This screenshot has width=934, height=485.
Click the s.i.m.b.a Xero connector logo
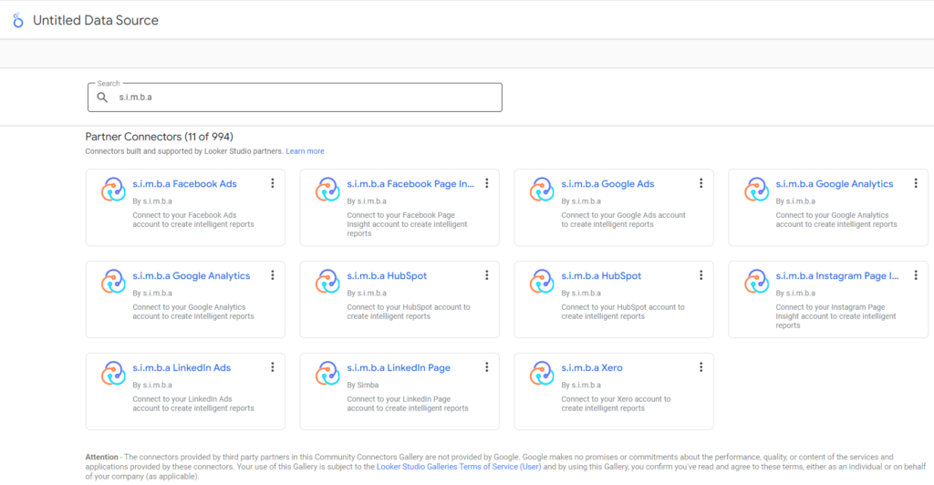pyautogui.click(x=542, y=373)
